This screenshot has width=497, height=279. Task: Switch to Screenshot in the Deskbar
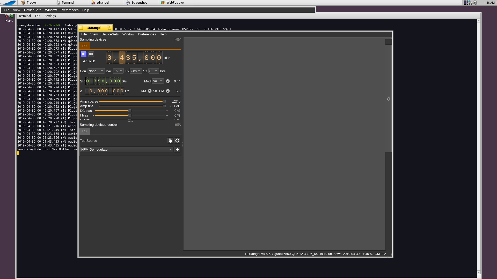[x=141, y=3]
